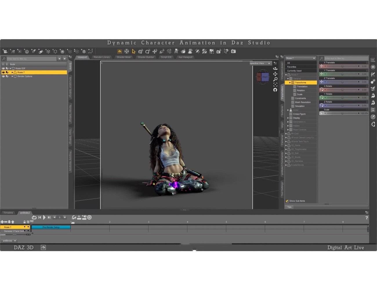This screenshot has width=377, height=290.
Task: Activate the Frame Selection icon beside the viewport
Action: pyautogui.click(x=275, y=84)
